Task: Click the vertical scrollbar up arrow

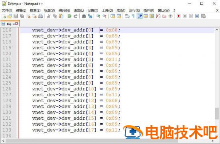Action: pos(217,30)
